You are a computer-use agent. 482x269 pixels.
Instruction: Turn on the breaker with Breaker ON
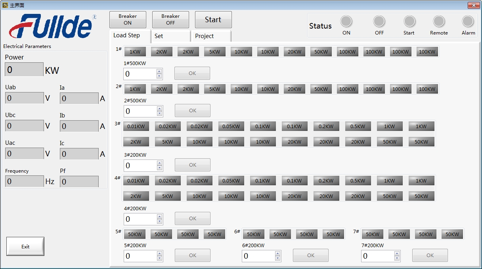click(128, 19)
